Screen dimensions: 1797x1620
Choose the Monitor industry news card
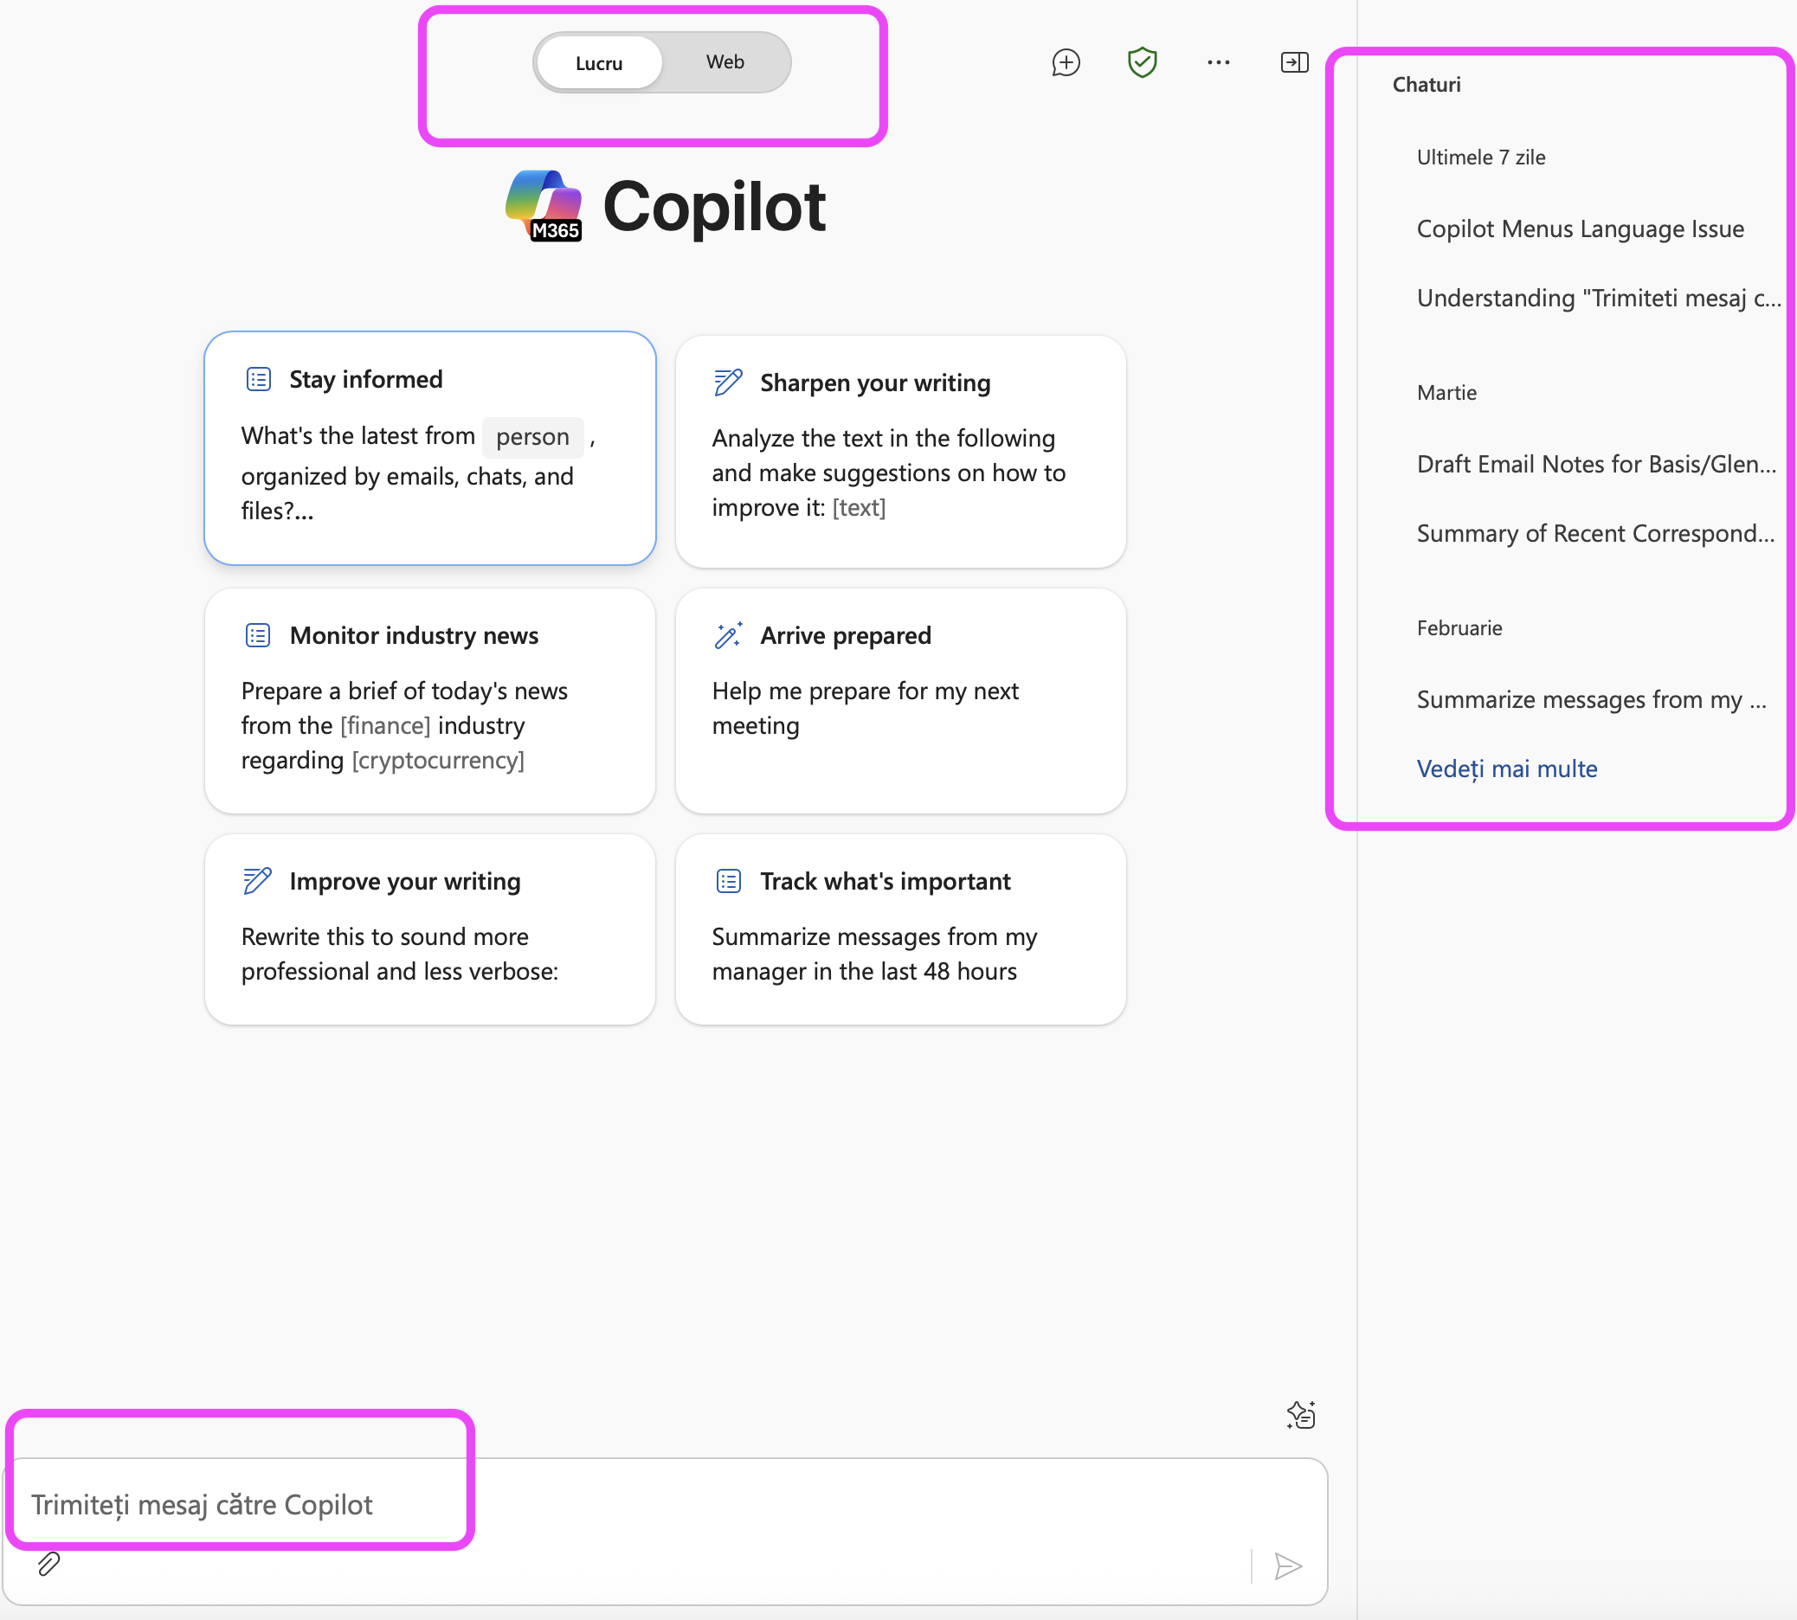(430, 700)
